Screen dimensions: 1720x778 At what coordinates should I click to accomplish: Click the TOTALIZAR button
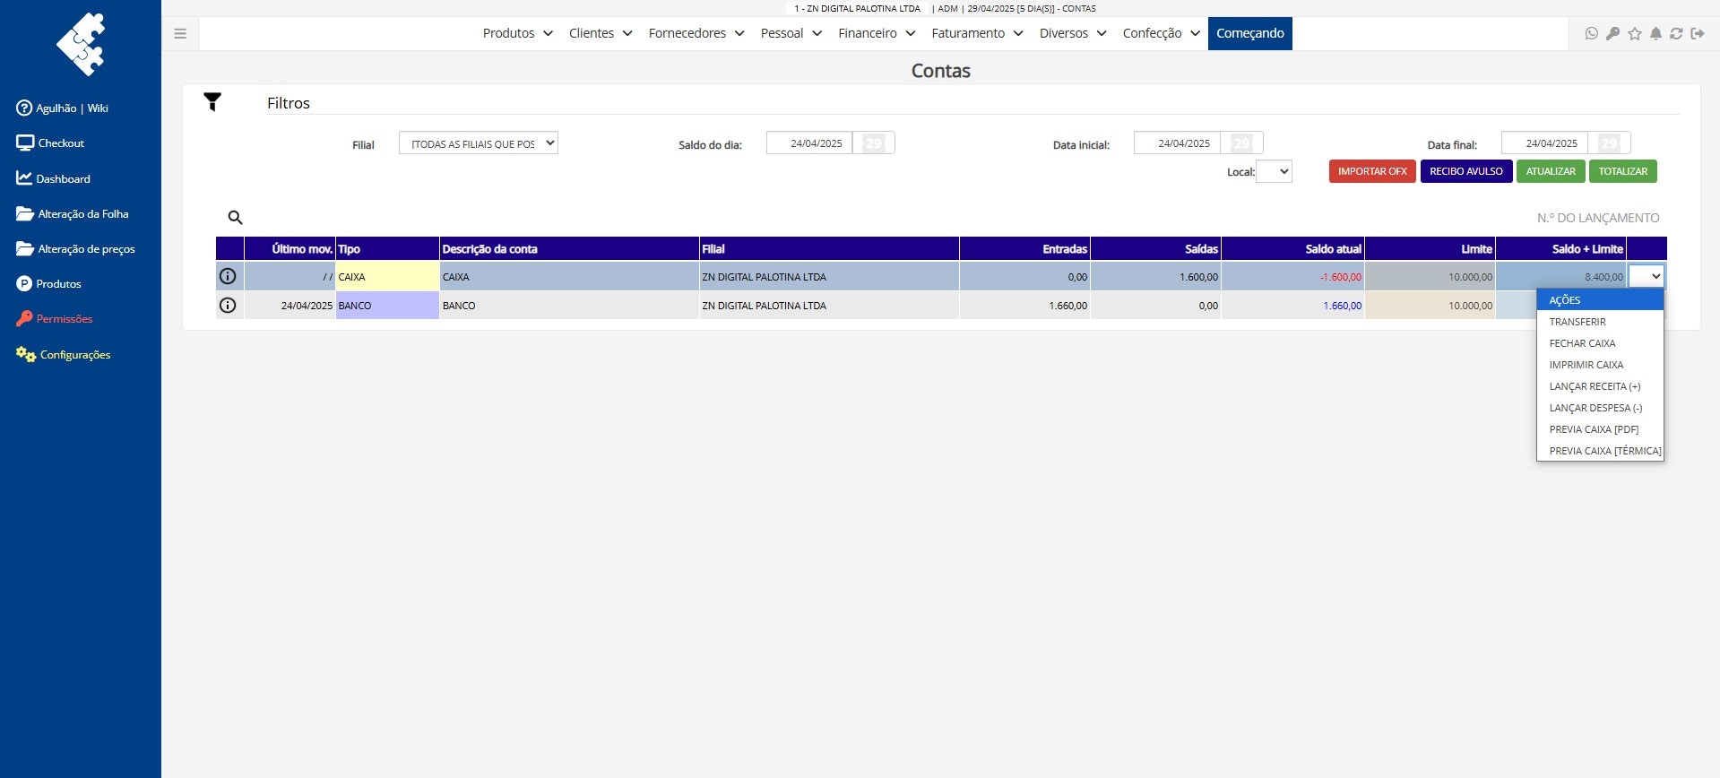(x=1623, y=171)
